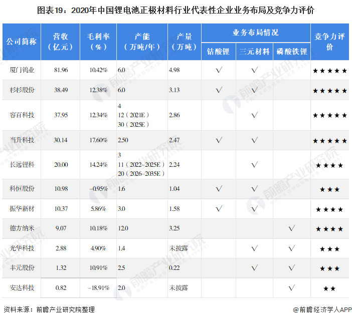The height and width of the screenshot is (320, 352).
Task: Click the @前瞻经济学人APP credit
Action: (322, 309)
